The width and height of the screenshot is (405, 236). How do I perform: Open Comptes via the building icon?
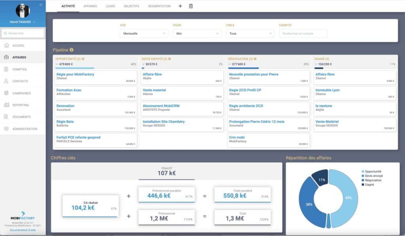click(x=6, y=69)
